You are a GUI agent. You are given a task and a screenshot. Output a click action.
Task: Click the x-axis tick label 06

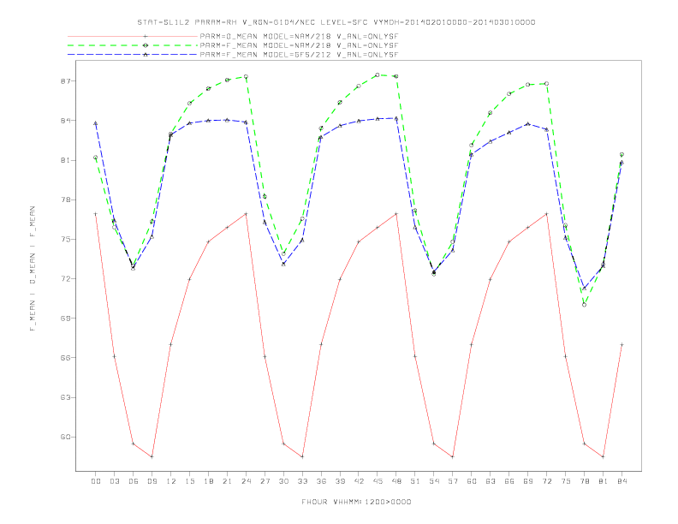134,481
